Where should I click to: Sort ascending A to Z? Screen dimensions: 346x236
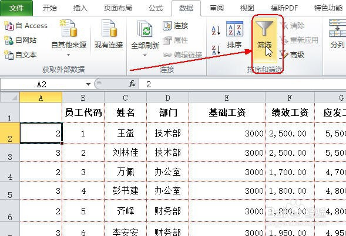216,31
